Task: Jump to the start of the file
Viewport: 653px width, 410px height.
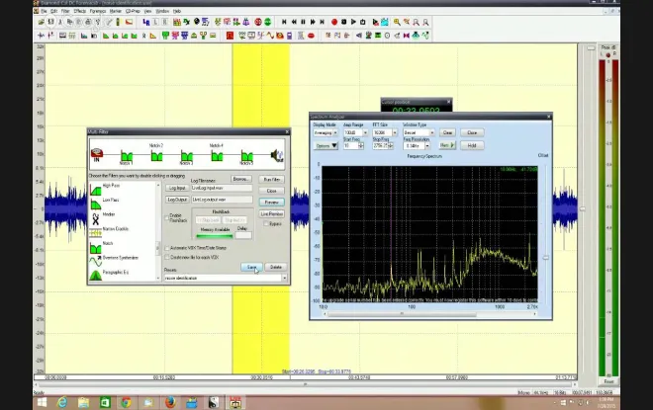Action: click(x=284, y=22)
